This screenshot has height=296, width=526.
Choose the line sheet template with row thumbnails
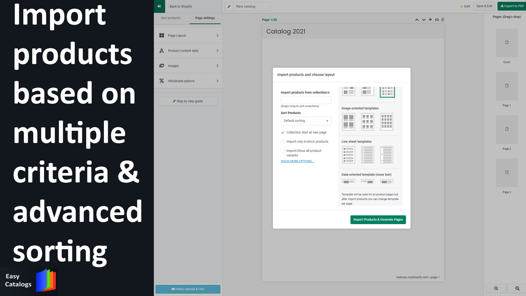348,155
